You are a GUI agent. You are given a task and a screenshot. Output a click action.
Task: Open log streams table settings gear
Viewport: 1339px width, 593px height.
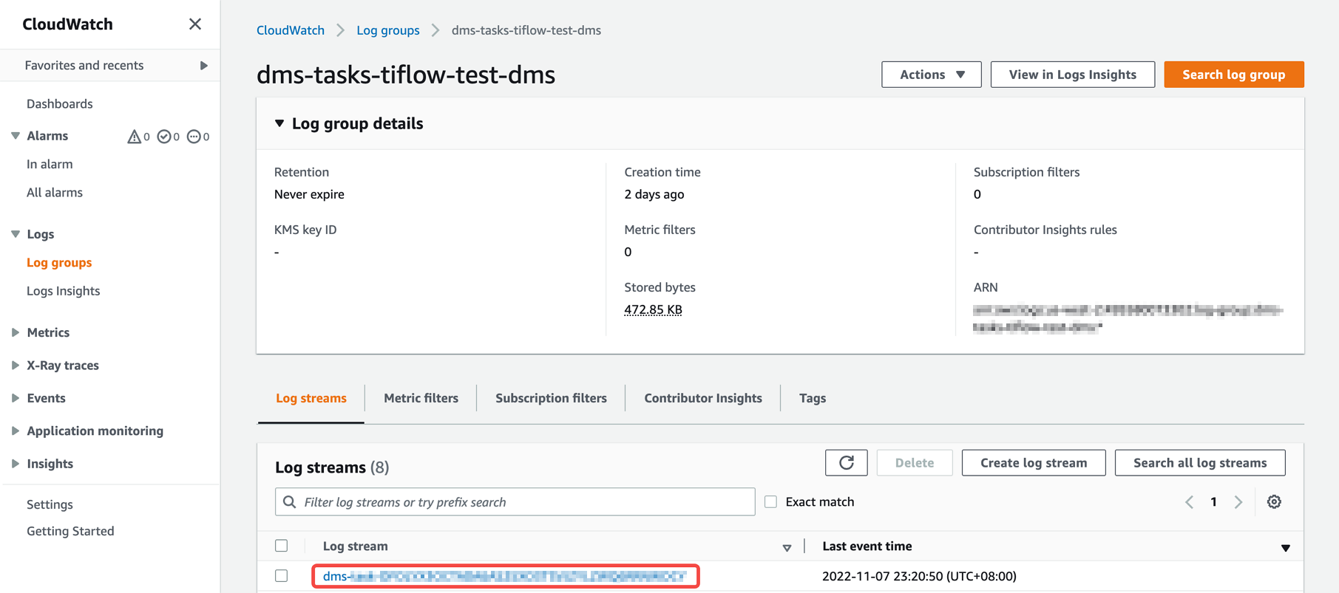[1274, 502]
